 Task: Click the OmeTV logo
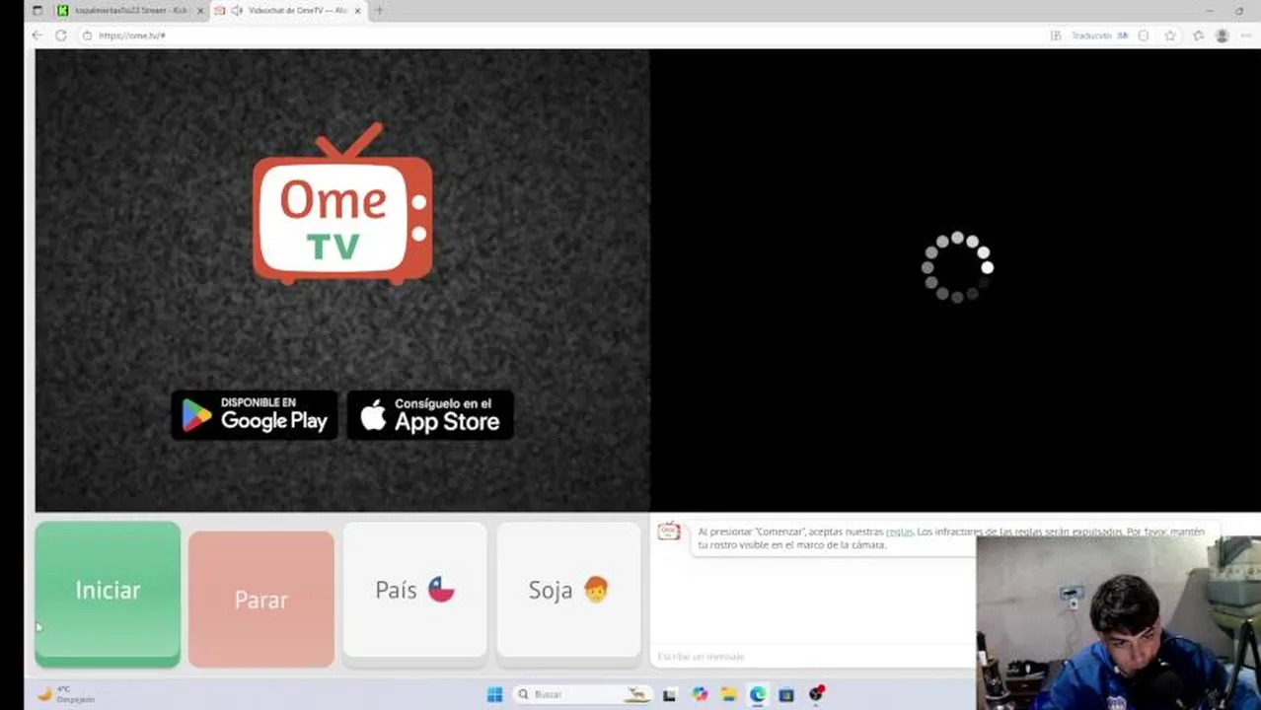click(342, 204)
